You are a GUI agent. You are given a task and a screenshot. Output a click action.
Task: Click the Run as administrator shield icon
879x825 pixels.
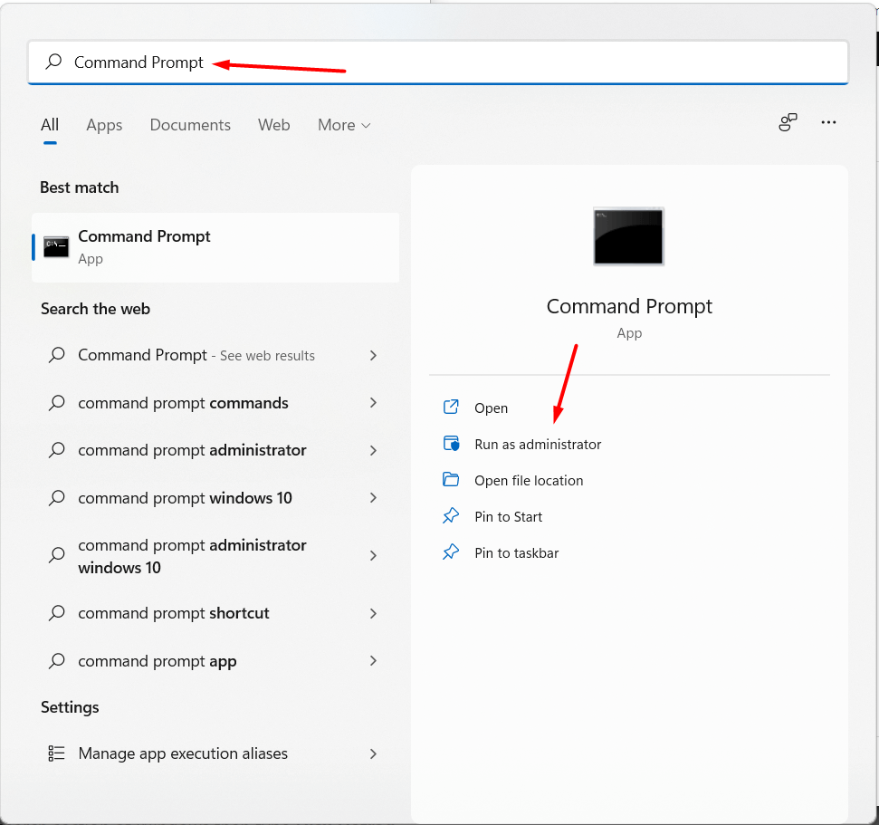tap(451, 444)
